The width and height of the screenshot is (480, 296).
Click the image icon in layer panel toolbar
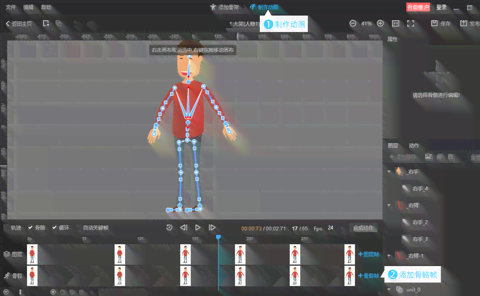[x=429, y=157]
